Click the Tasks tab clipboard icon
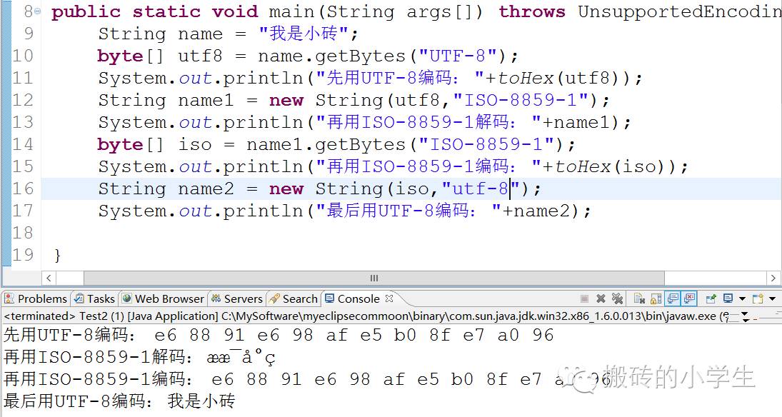This screenshot has width=782, height=417. coord(79,298)
